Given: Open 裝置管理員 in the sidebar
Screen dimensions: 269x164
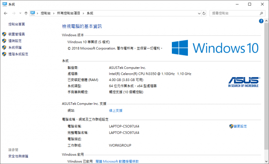Looking at the screenshot, I should coord(17,34).
